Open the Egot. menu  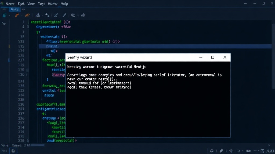click(x=21, y=4)
